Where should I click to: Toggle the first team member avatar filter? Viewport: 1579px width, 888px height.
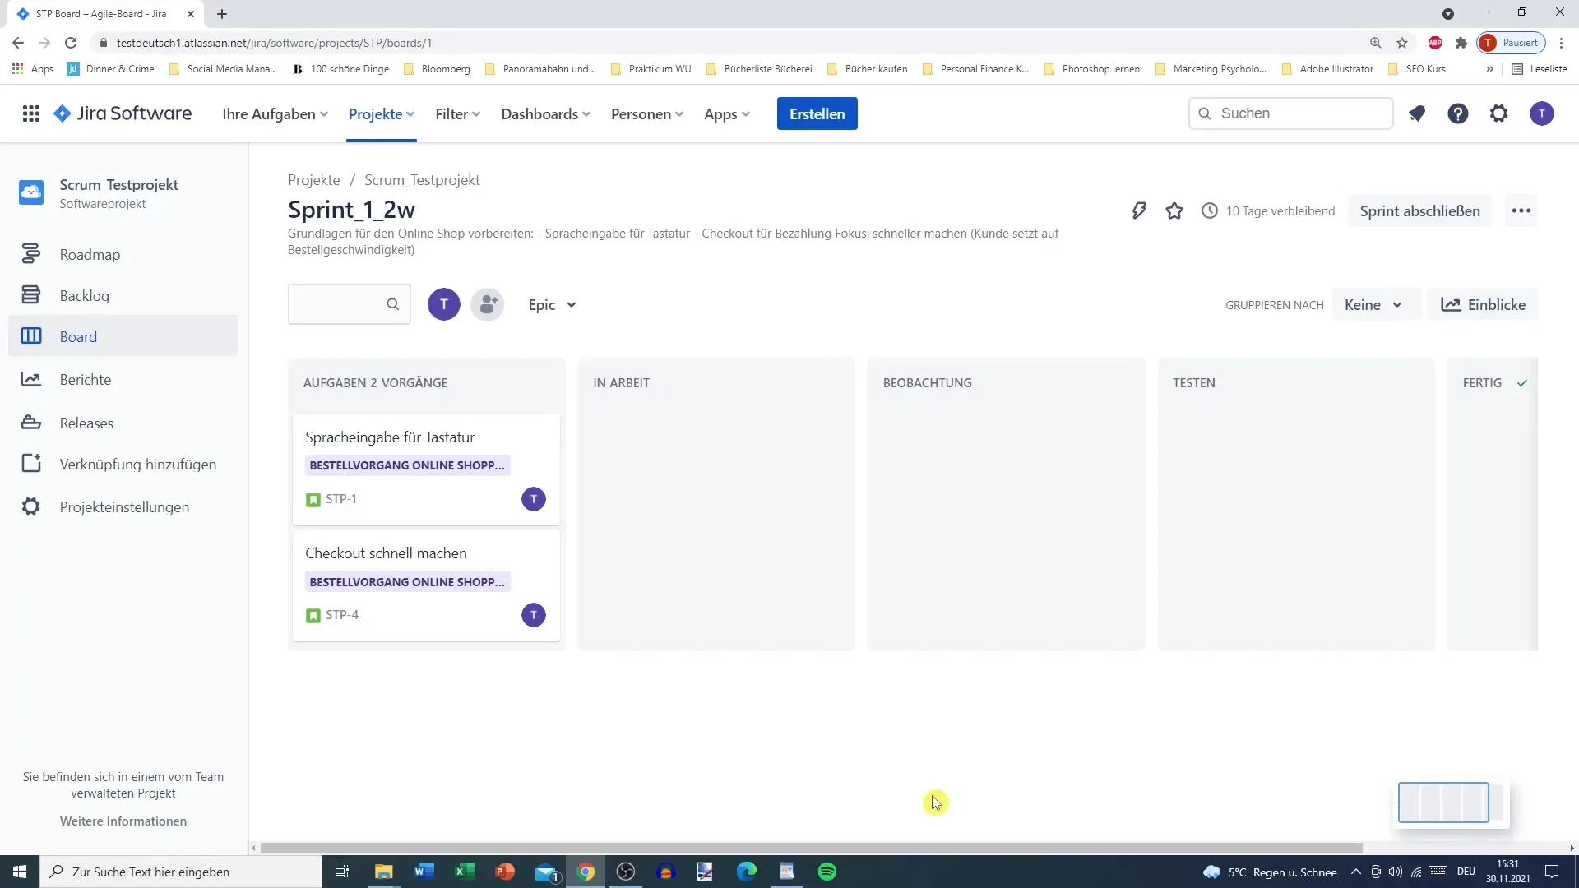point(442,305)
